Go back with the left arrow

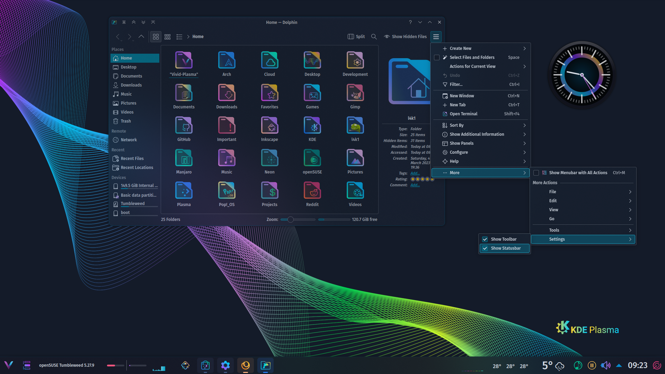(118, 36)
